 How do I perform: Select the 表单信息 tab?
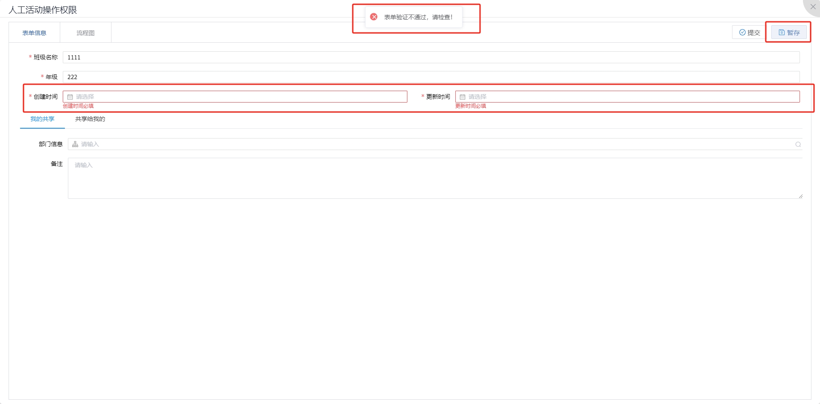point(34,33)
